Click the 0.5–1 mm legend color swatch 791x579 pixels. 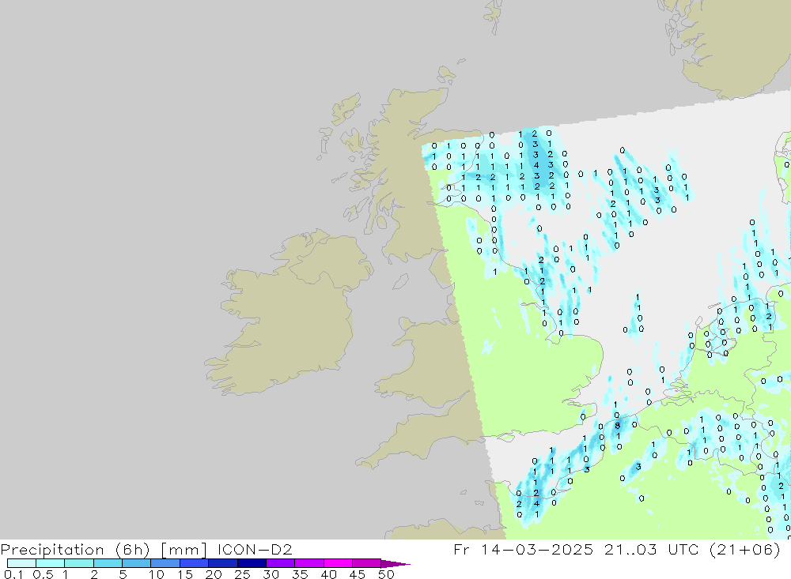(50, 563)
